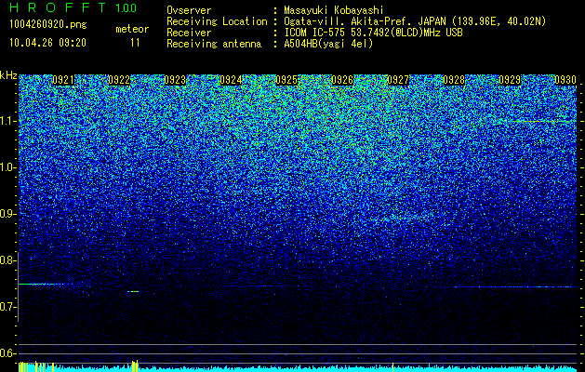Click the short yellow-green echo near 0922
Image resolution: width=585 pixels, height=372 pixels.
click(133, 291)
